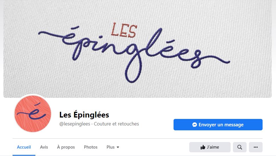This screenshot has width=276, height=156.
Task: Open the round profile picture with é
Action: coord(33,114)
